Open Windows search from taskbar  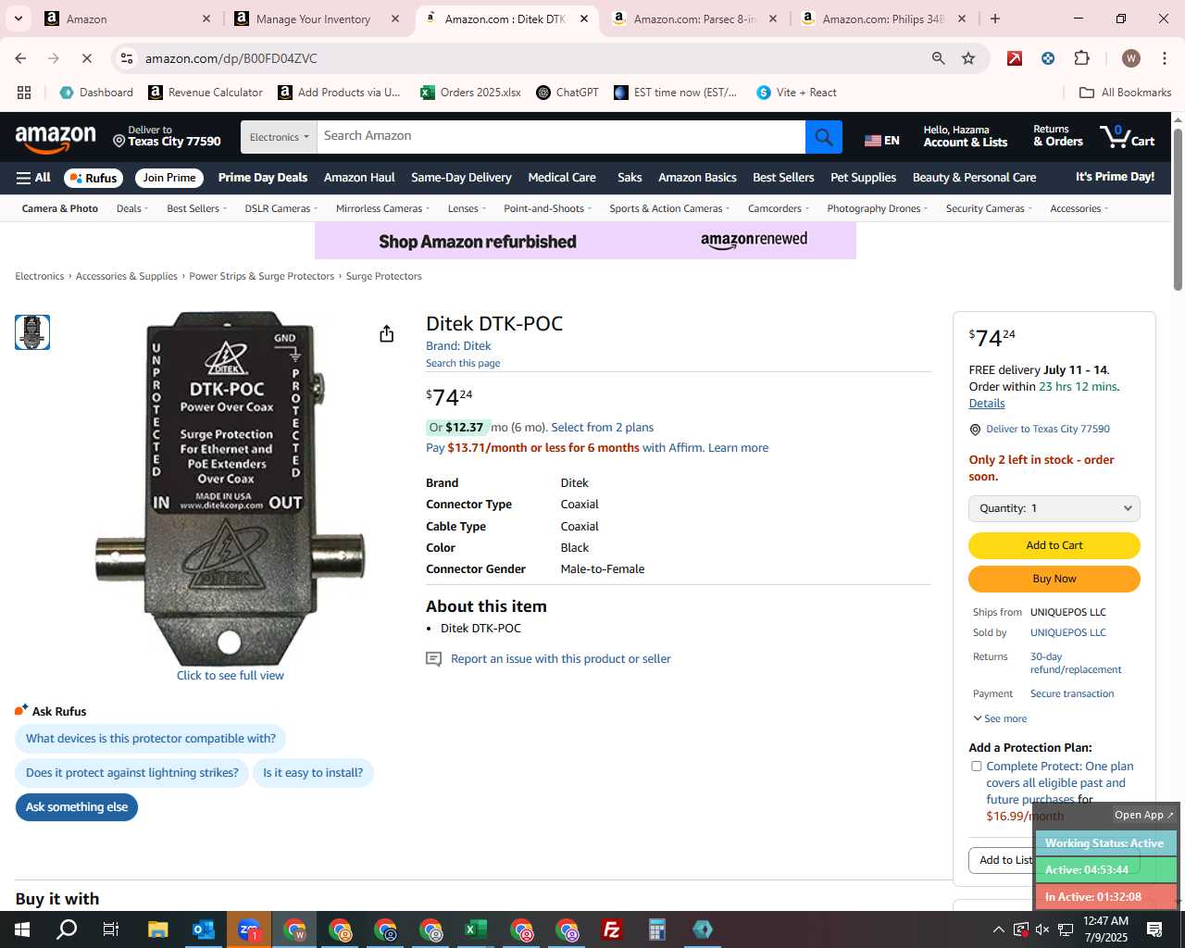(x=67, y=929)
